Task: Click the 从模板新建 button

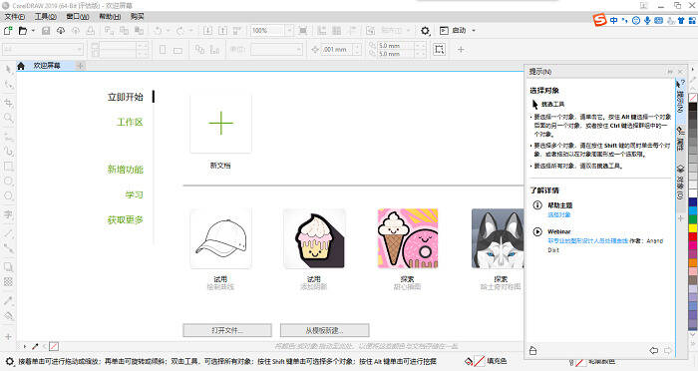Action: pyautogui.click(x=324, y=330)
